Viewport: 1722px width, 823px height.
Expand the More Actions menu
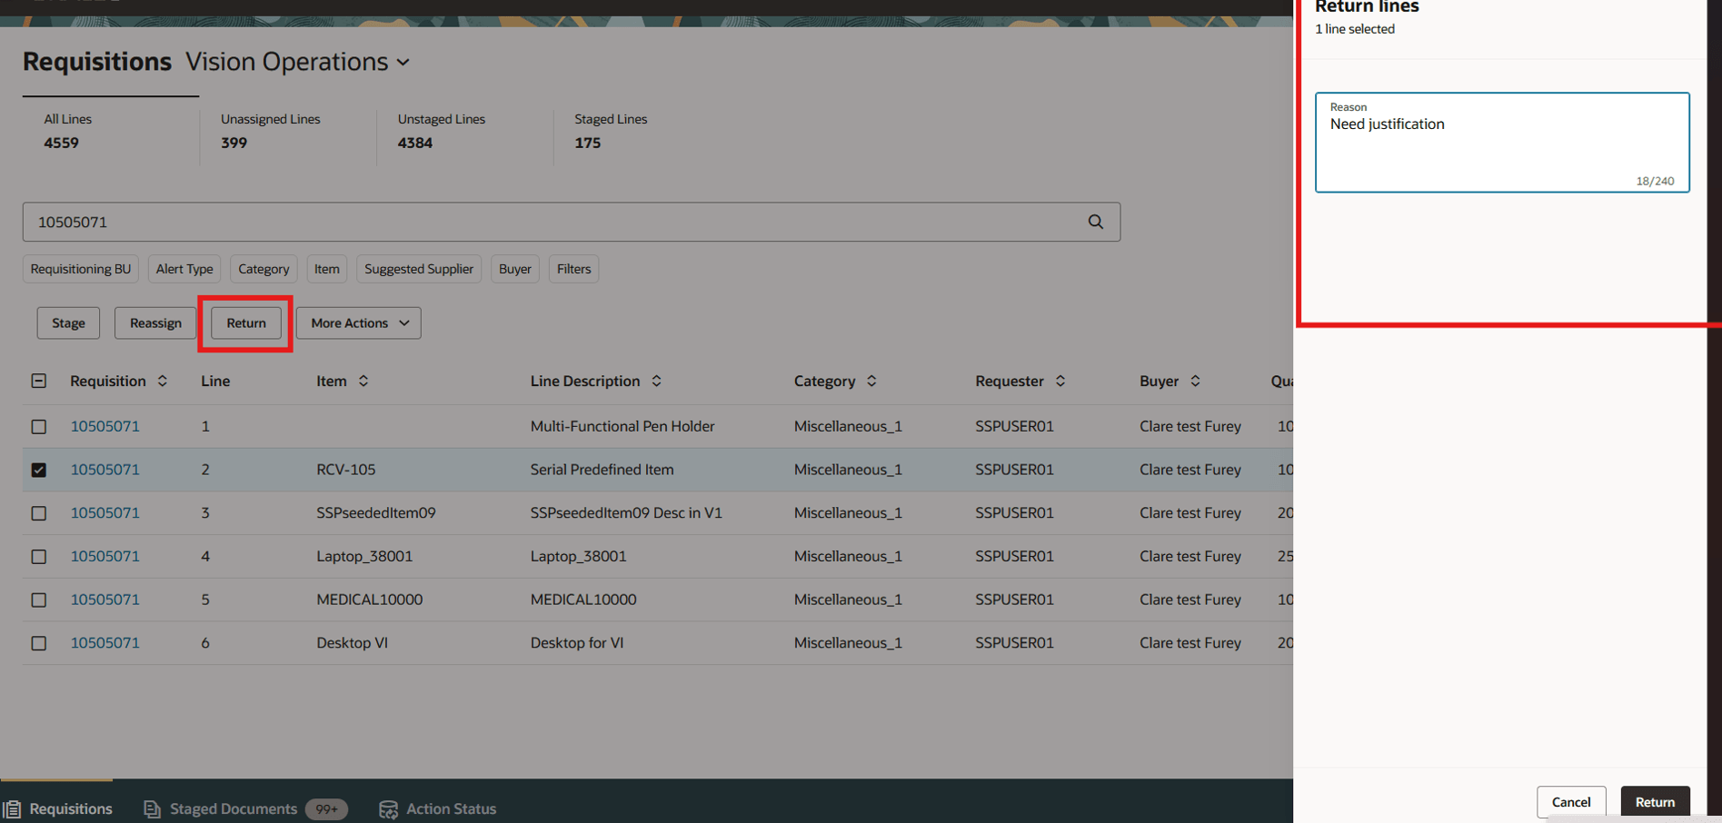click(358, 322)
